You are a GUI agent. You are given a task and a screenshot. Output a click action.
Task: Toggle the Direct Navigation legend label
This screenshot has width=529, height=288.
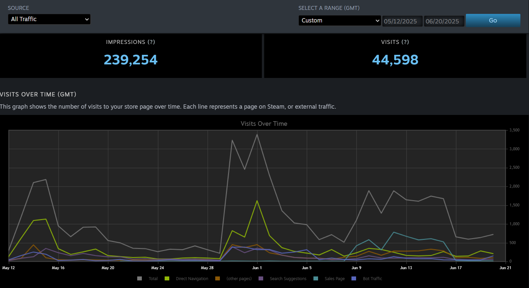point(192,279)
